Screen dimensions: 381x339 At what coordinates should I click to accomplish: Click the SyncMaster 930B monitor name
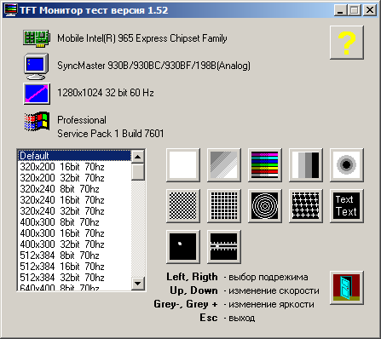[153, 66]
